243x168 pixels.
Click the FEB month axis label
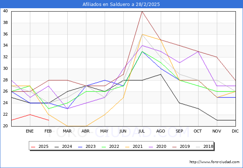click(x=48, y=131)
